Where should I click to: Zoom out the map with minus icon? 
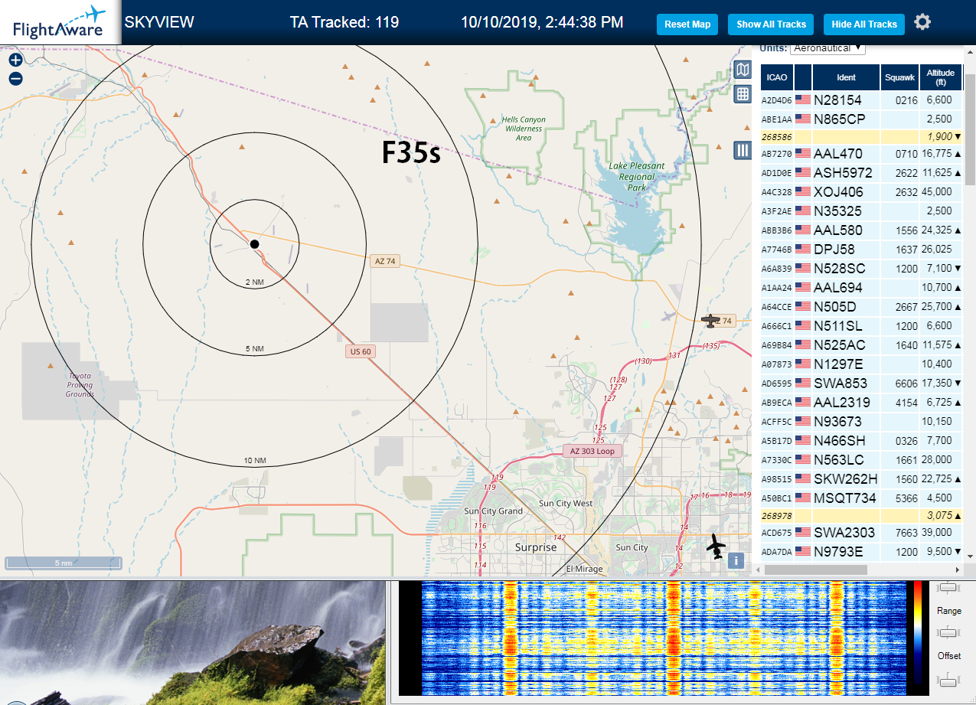[x=15, y=78]
